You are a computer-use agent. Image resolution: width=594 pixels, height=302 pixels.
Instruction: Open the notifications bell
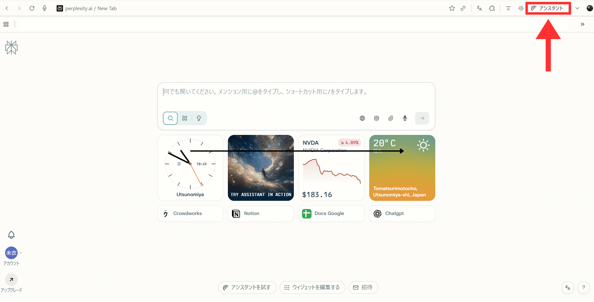[x=11, y=235]
